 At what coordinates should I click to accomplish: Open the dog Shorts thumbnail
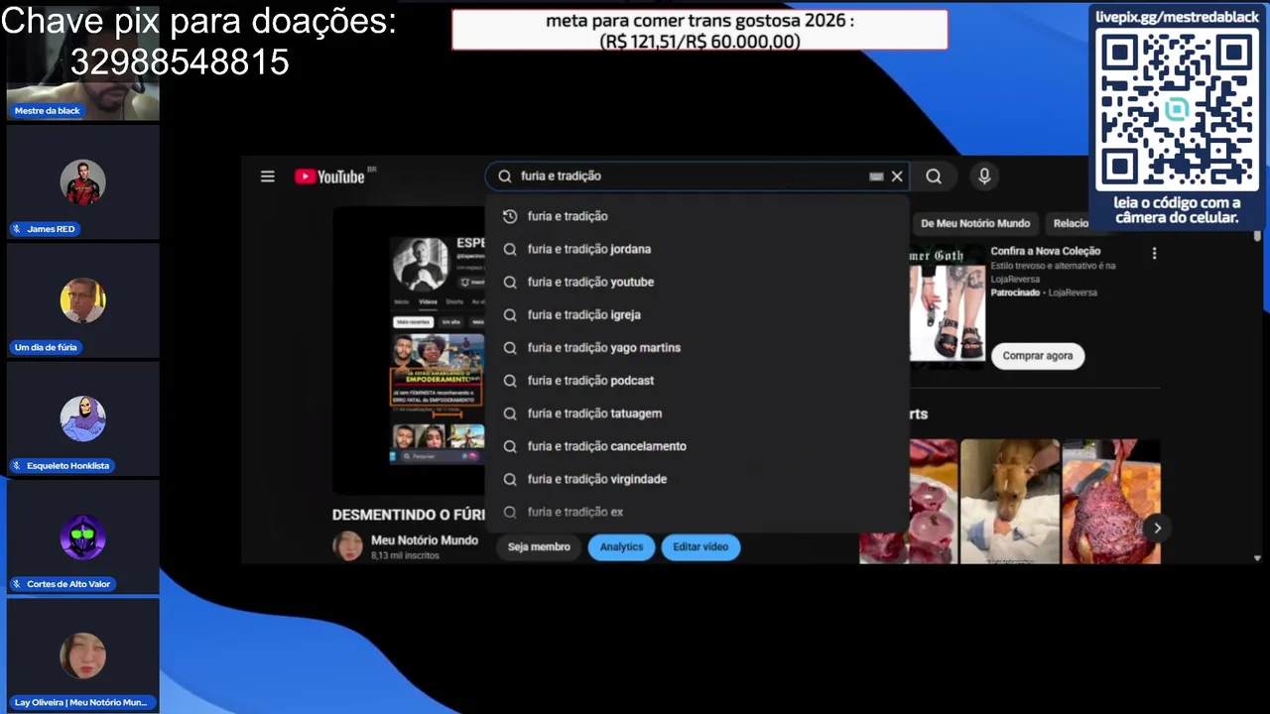(x=1010, y=502)
